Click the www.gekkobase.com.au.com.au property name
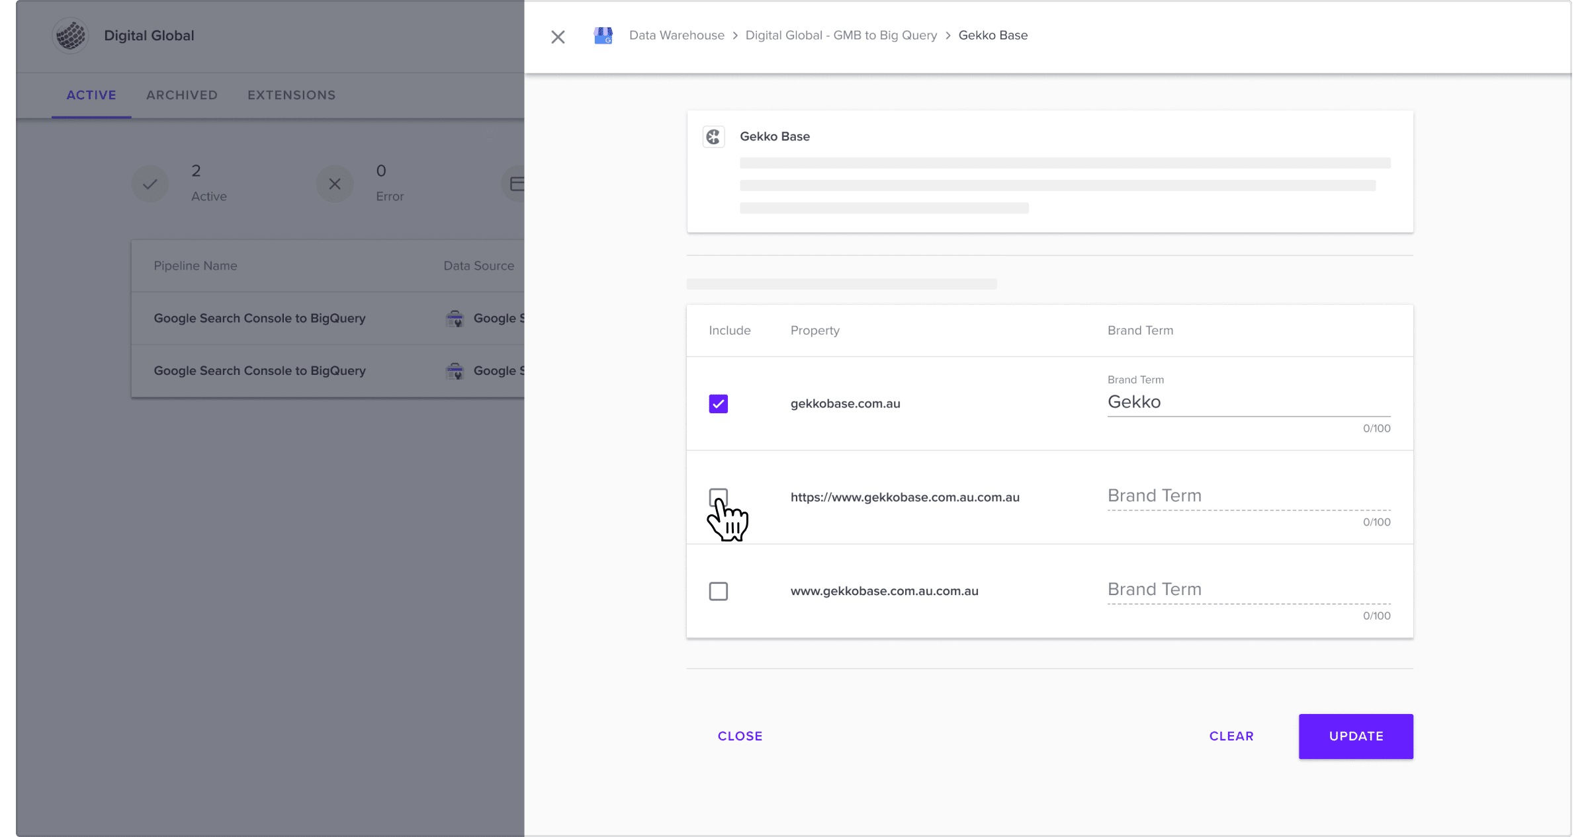Image resolution: width=1588 pixels, height=837 pixels. coord(884,591)
